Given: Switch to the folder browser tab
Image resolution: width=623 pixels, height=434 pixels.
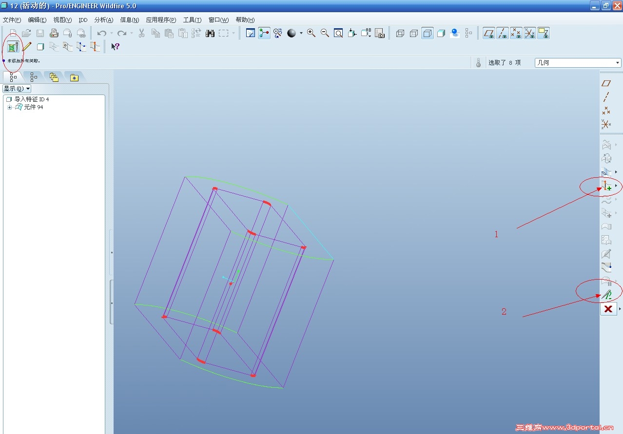Looking at the screenshot, I should [54, 77].
